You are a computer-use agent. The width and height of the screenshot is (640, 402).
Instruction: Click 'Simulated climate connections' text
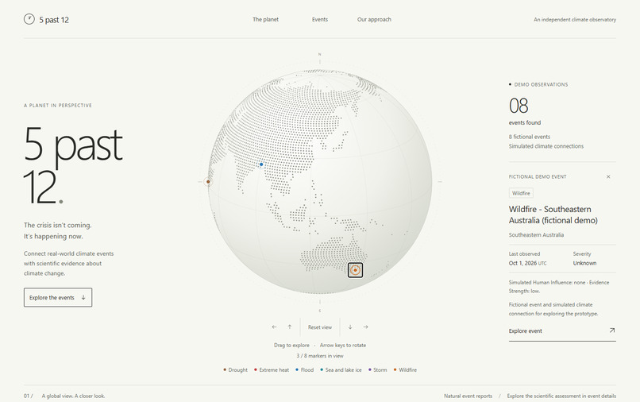[546, 146]
